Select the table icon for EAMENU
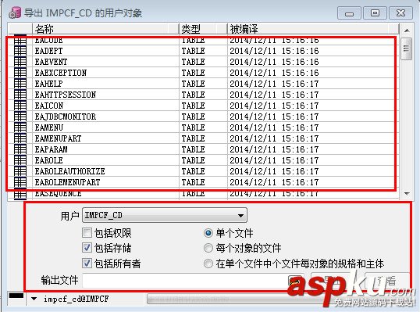 click(x=20, y=127)
